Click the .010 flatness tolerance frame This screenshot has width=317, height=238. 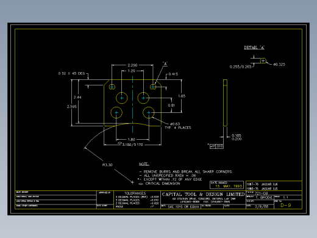pyautogui.click(x=216, y=146)
